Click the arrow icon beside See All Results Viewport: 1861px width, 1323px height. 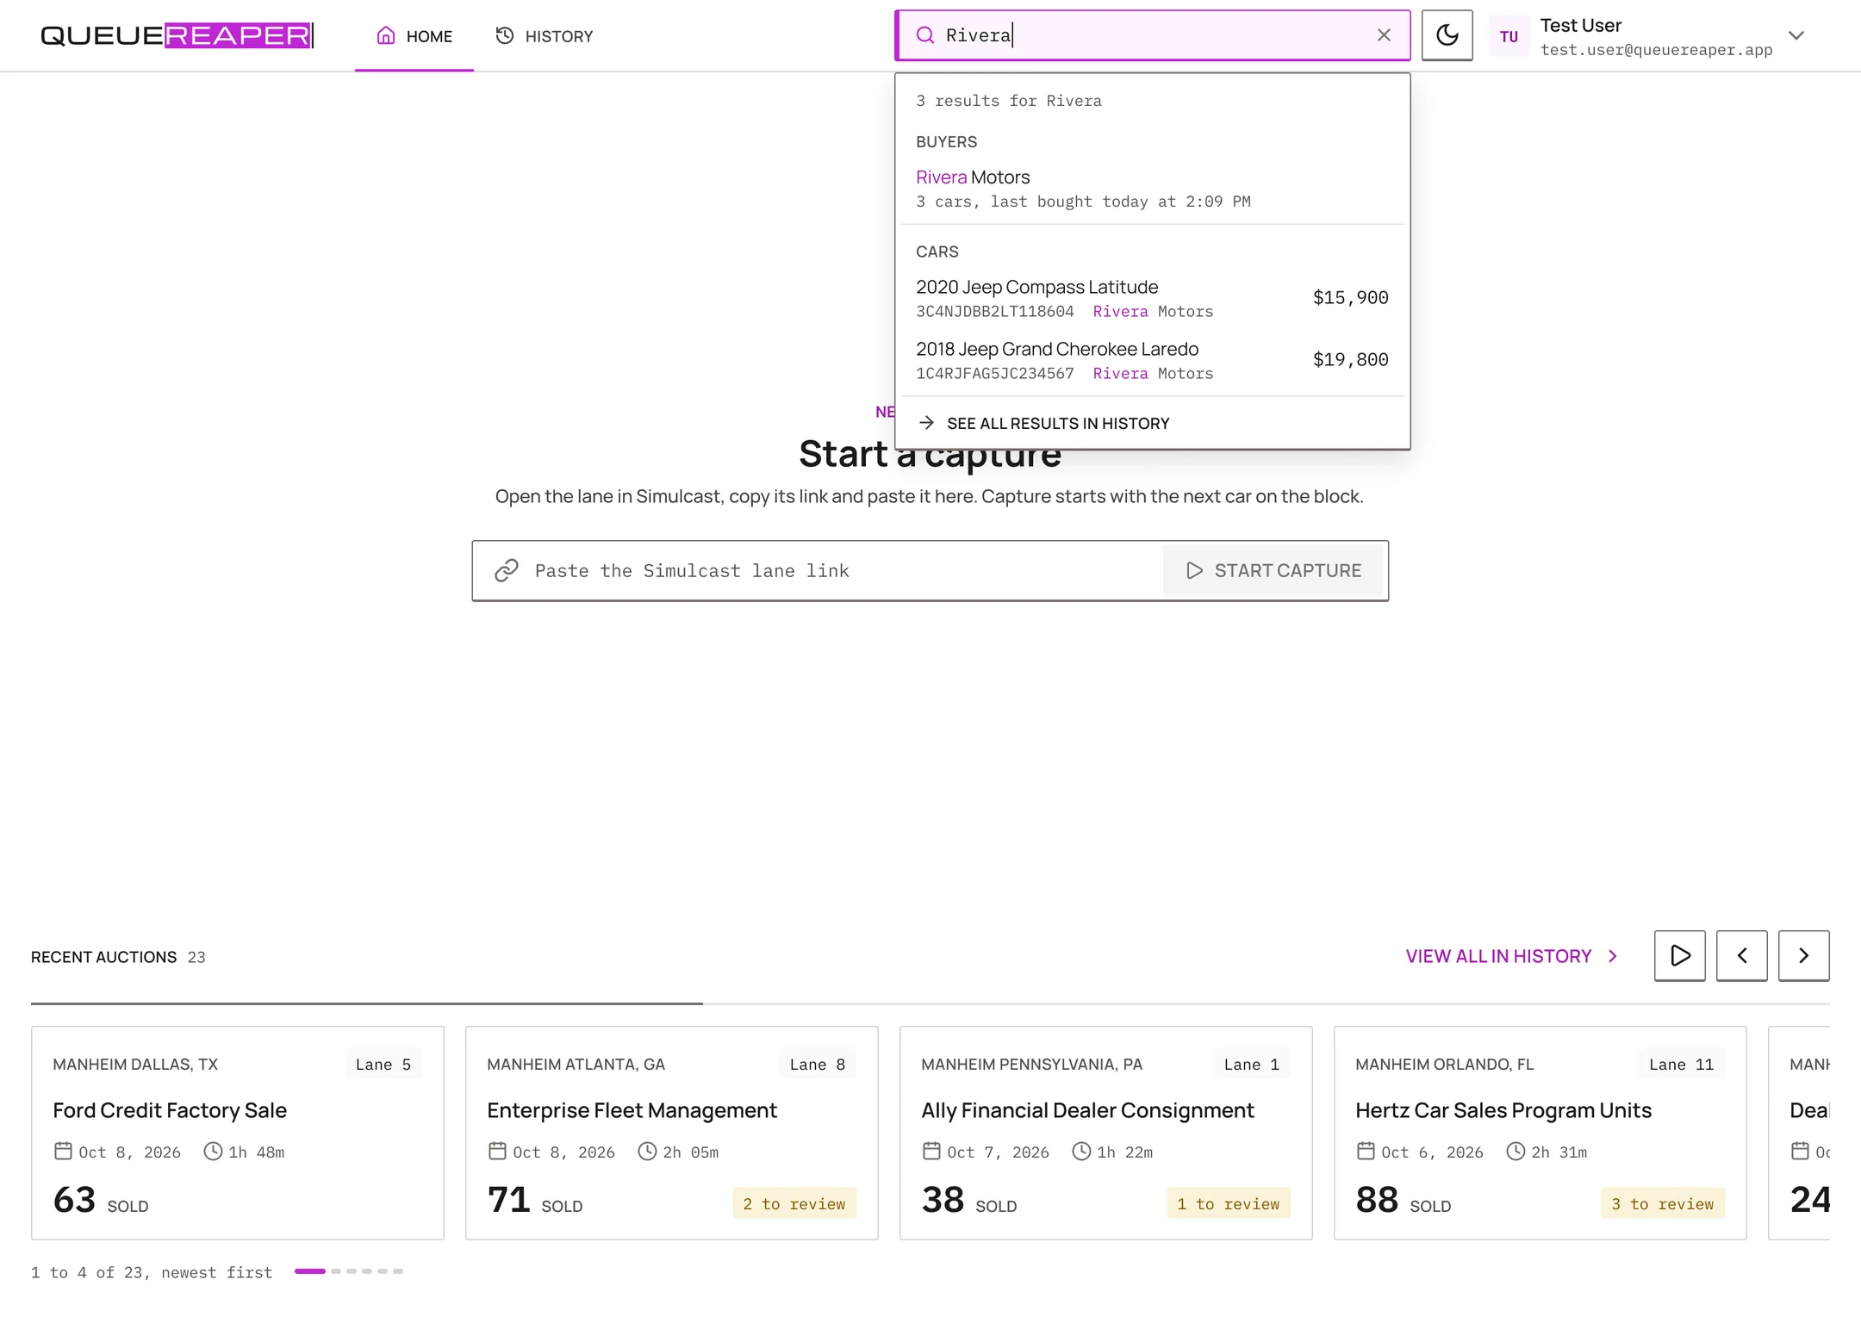926,423
